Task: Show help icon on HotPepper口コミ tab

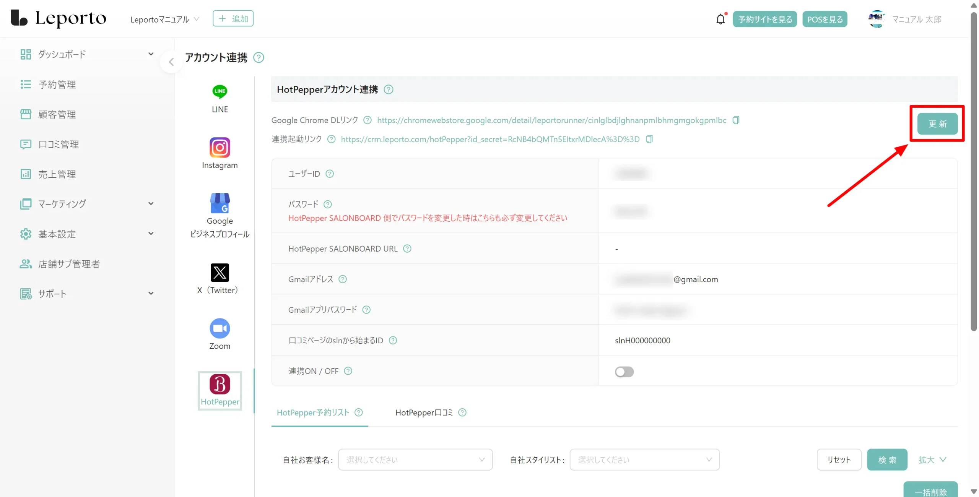Action: pyautogui.click(x=462, y=413)
